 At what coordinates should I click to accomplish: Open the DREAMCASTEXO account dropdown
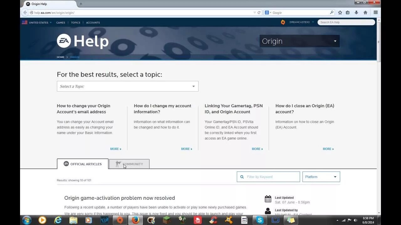coord(301,22)
